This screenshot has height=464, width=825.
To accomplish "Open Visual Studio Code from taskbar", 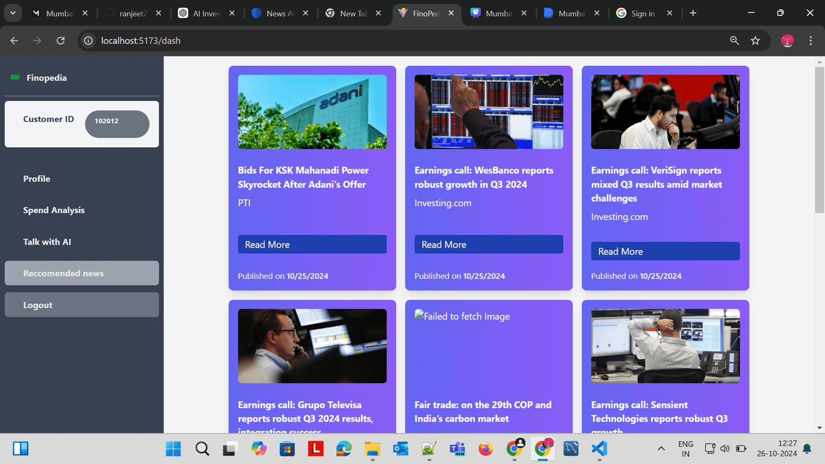I will tap(599, 449).
